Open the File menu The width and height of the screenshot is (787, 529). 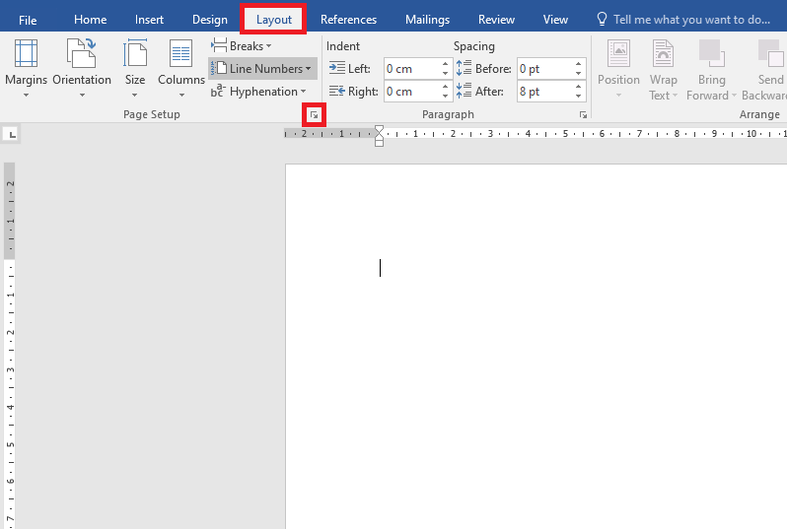click(x=28, y=20)
